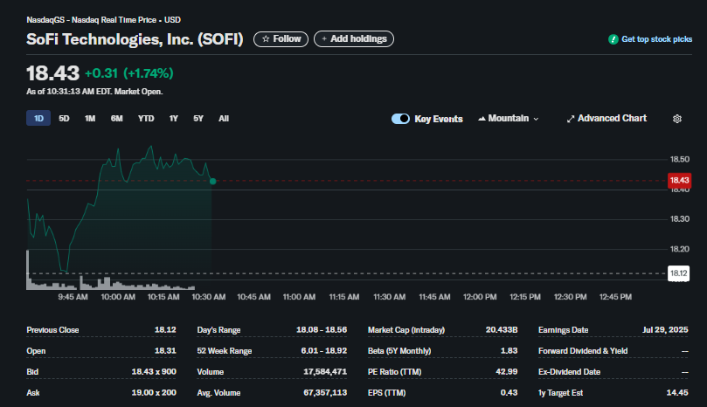Screen dimensions: 707x407
Task: Click the 52 Week Range value 6.01 - 18.92
Action: 323,350
